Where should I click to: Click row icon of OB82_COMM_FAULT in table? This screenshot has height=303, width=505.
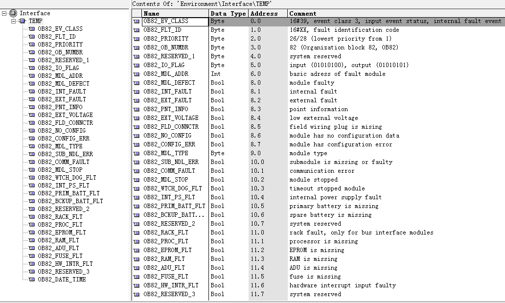click(137, 171)
